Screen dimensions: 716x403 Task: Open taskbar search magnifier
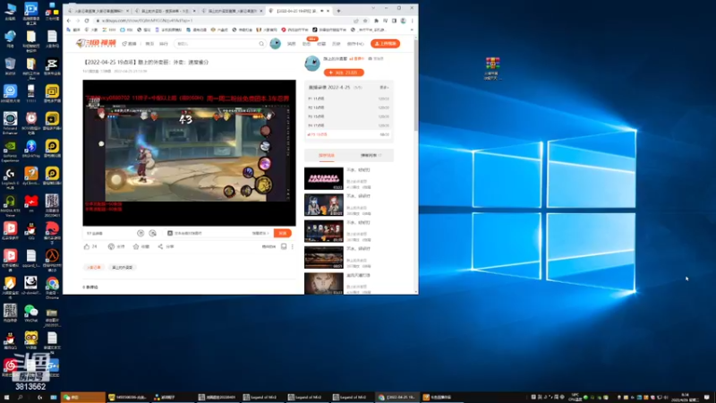click(x=21, y=398)
